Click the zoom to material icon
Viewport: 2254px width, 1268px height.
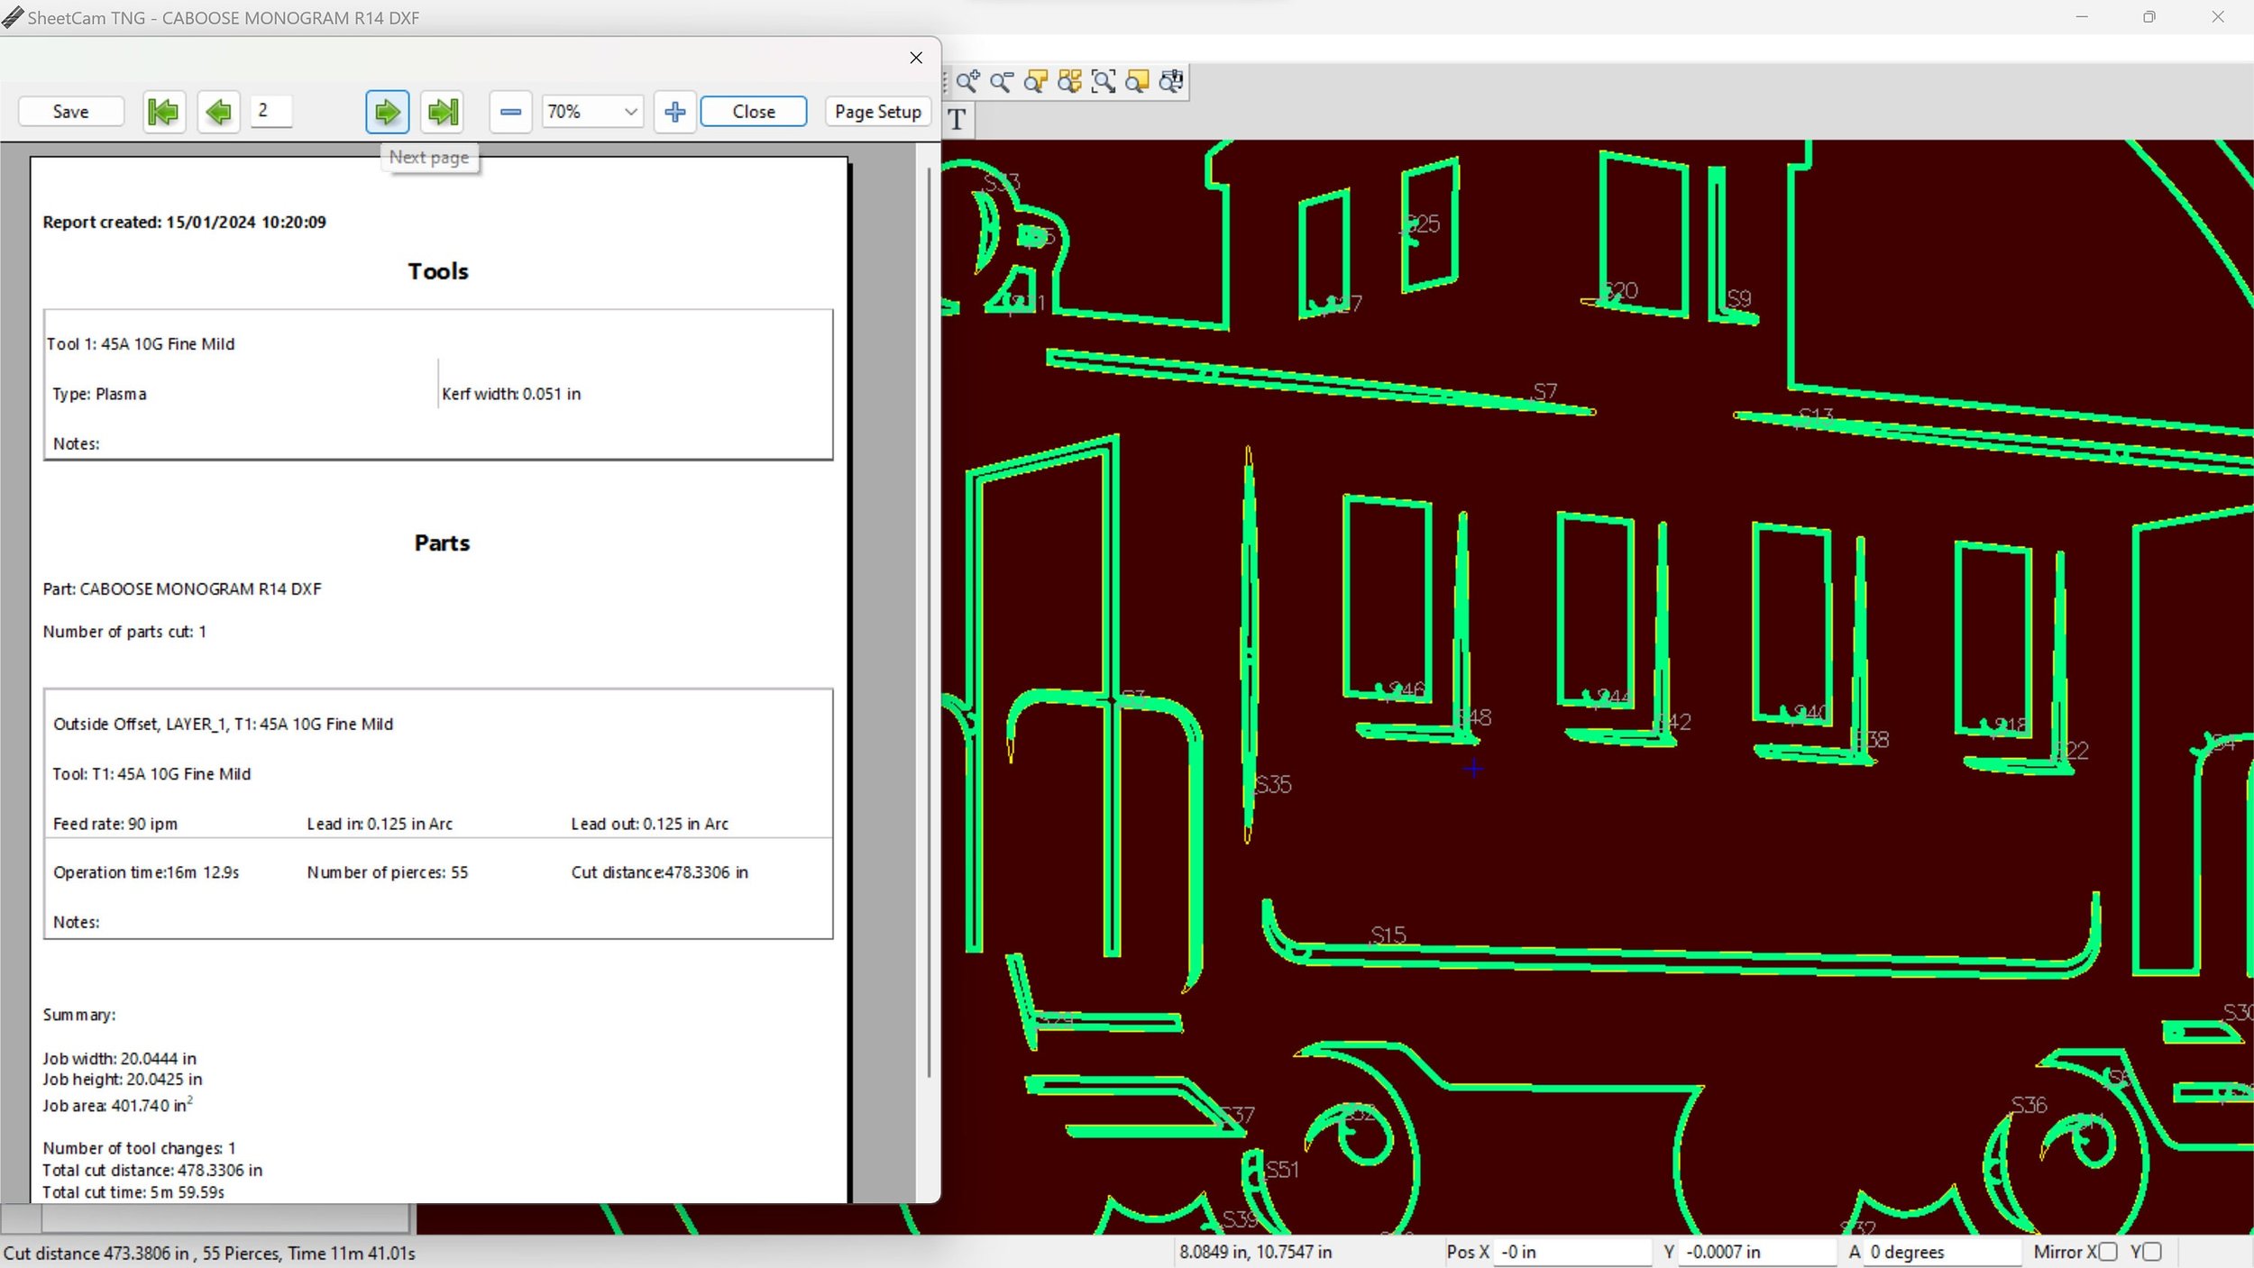[1138, 82]
